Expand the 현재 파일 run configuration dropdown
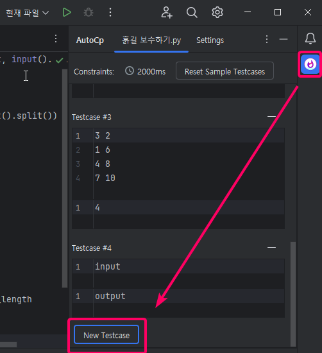 pyautogui.click(x=27, y=13)
